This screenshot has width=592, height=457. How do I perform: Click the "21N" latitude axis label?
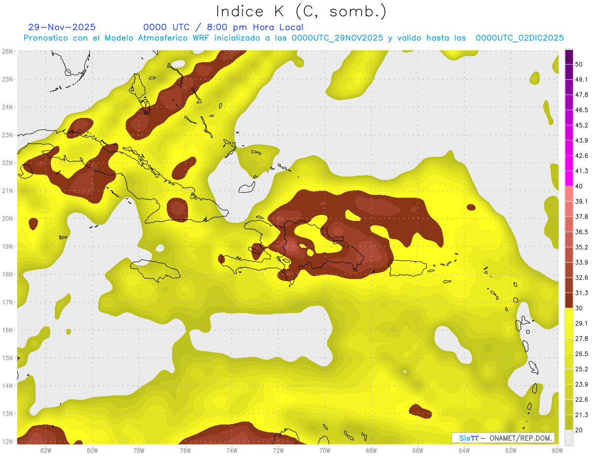click(7, 191)
